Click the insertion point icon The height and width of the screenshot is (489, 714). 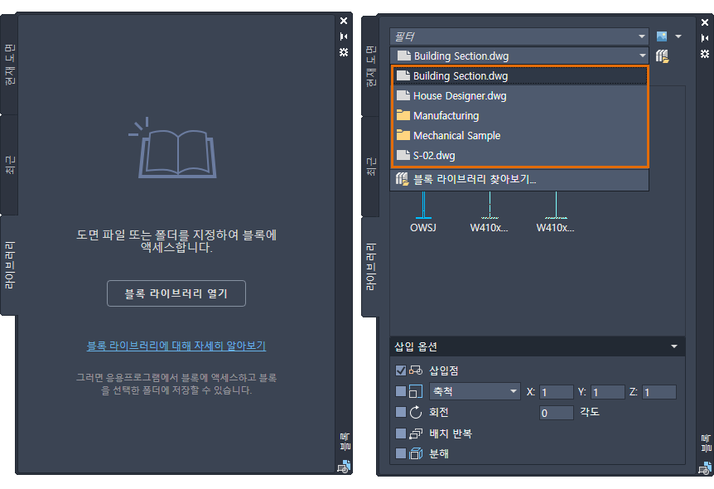(x=416, y=370)
